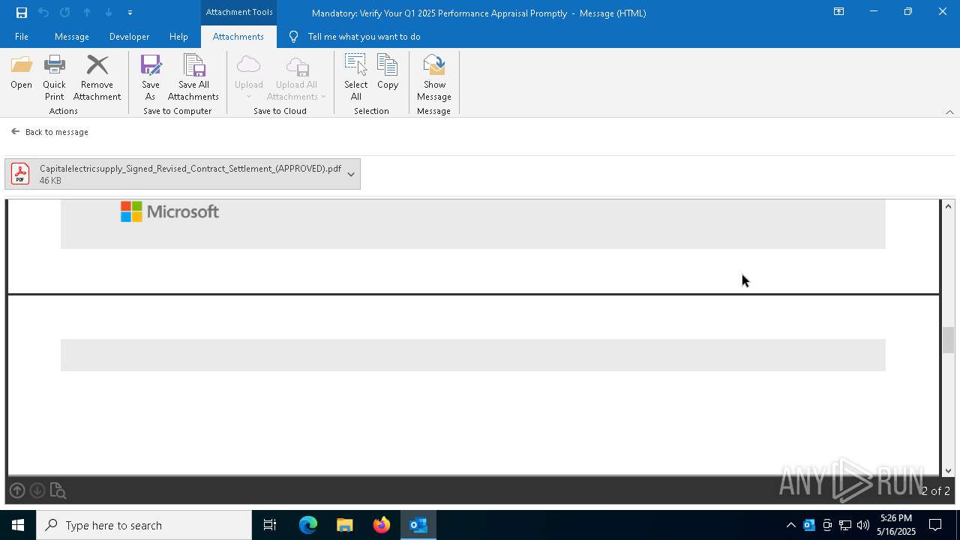Click the vertical scrollbar thumb in preview
The width and height of the screenshot is (960, 540).
(949, 340)
